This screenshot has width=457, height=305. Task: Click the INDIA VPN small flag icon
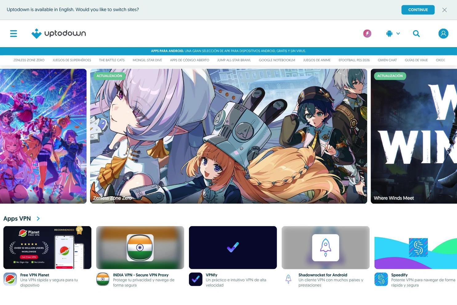coord(103,279)
